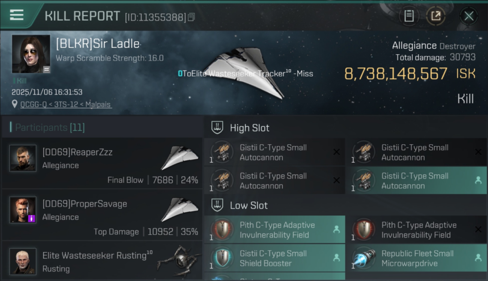This screenshot has height=281, width=488.
Task: Open the clipboard notes icon in header
Action: [x=409, y=16]
